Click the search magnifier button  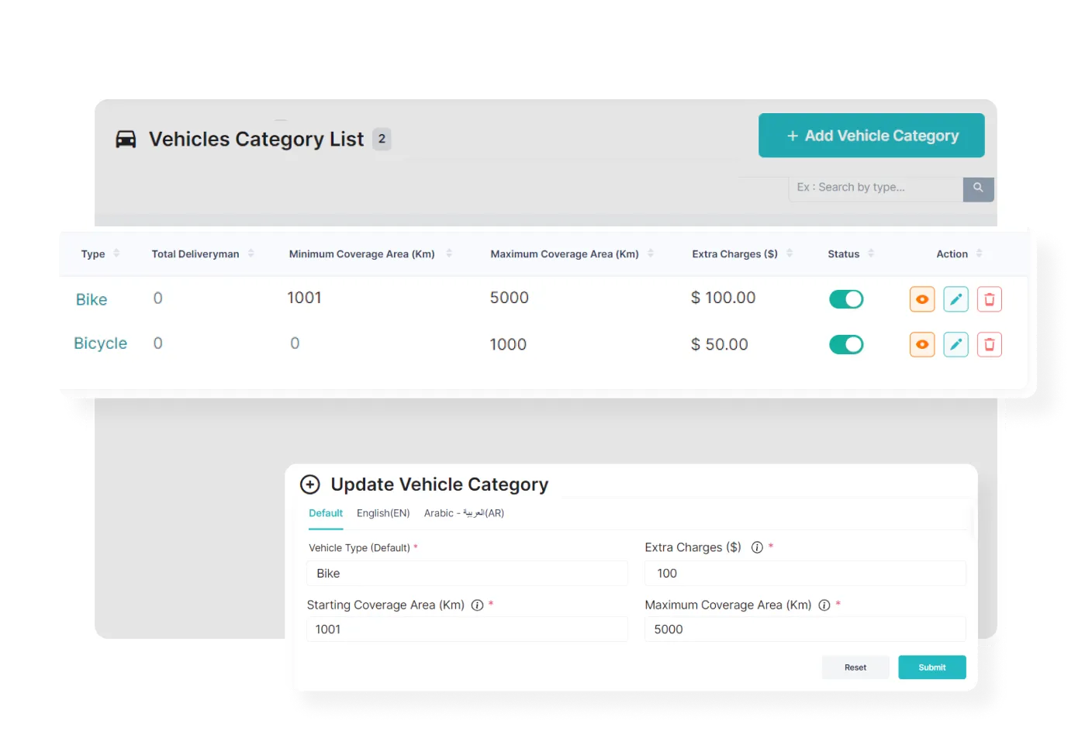point(978,188)
